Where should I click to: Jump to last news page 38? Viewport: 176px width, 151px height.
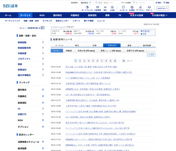123,61
